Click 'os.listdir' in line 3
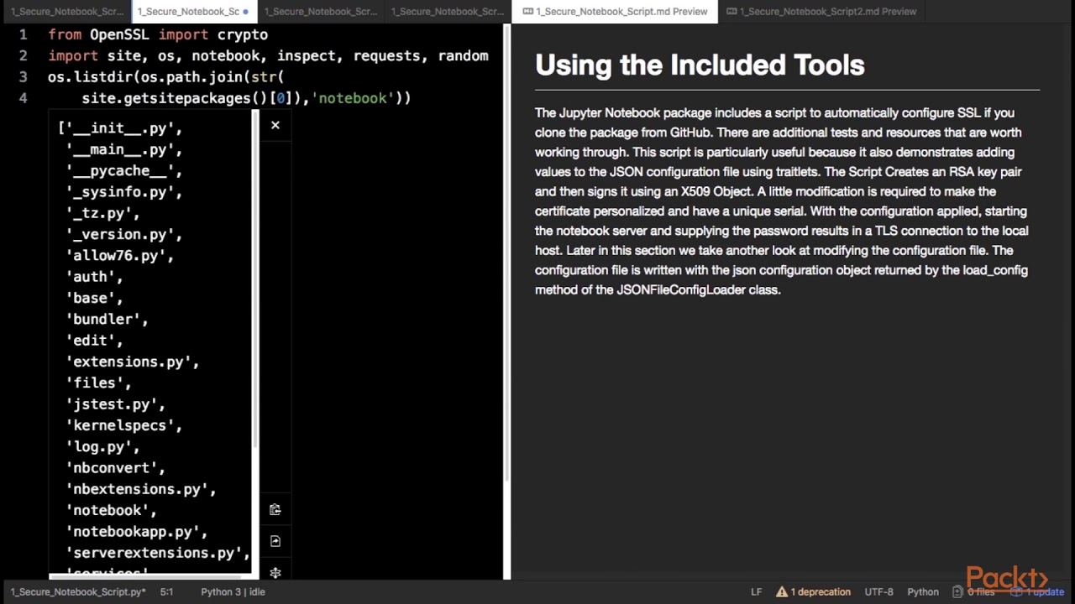This screenshot has height=604, width=1075. point(90,77)
